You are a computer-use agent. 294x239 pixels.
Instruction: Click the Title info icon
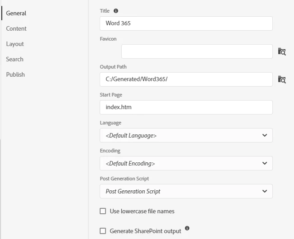point(116,11)
